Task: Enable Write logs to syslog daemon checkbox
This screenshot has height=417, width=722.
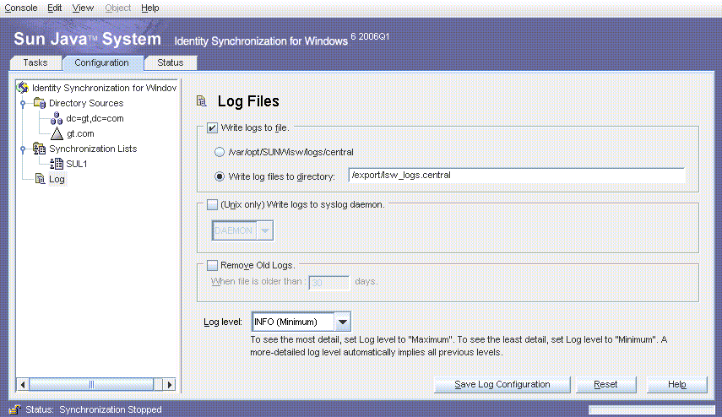Action: 212,204
